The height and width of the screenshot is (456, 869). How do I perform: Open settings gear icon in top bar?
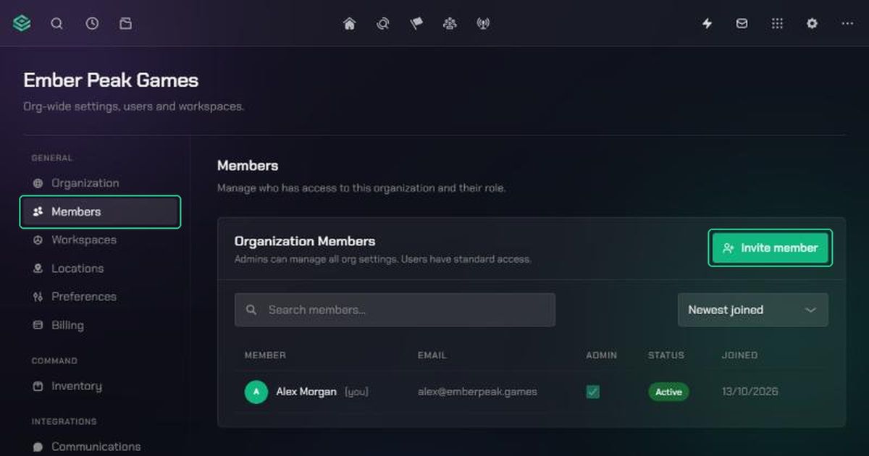(x=812, y=24)
